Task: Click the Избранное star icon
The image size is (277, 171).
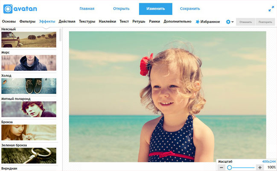Action: pos(198,22)
